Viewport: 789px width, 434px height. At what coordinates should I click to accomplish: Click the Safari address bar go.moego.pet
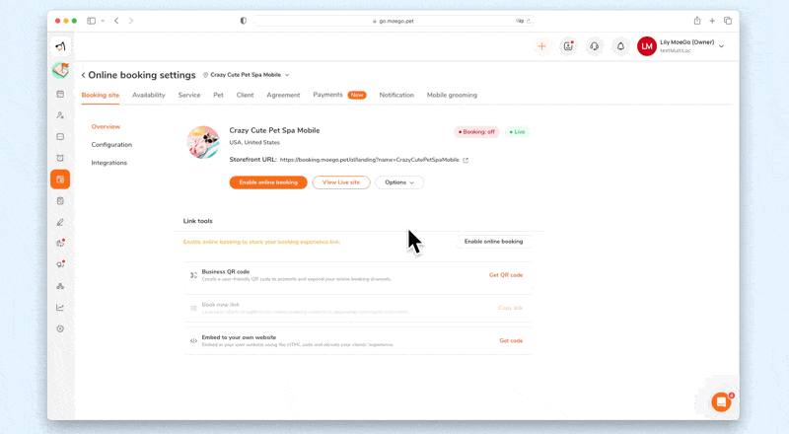[394, 21]
